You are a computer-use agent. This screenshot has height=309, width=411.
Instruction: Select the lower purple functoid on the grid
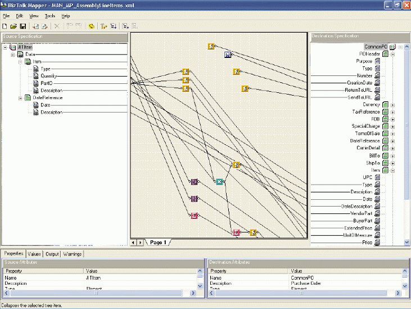click(x=194, y=199)
